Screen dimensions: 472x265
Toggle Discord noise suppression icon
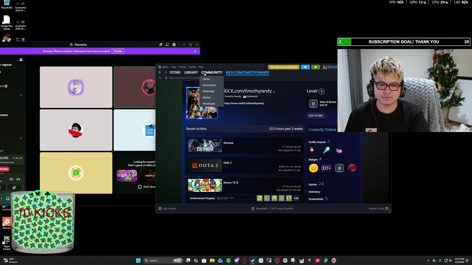tap(11, 179)
